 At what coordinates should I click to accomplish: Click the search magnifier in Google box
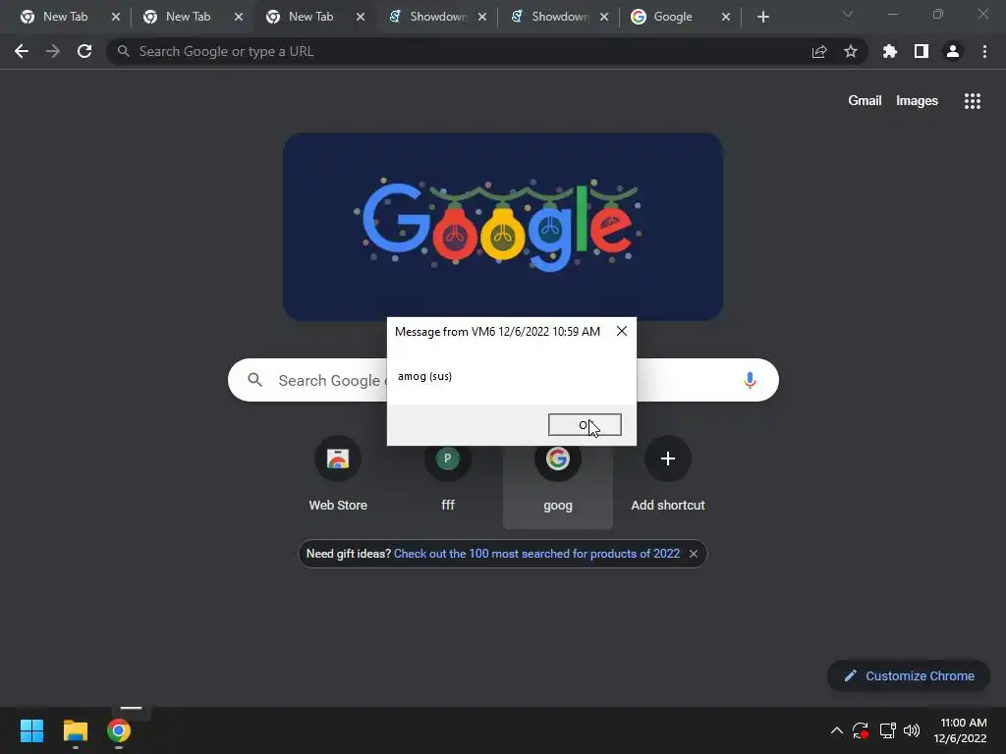(254, 380)
